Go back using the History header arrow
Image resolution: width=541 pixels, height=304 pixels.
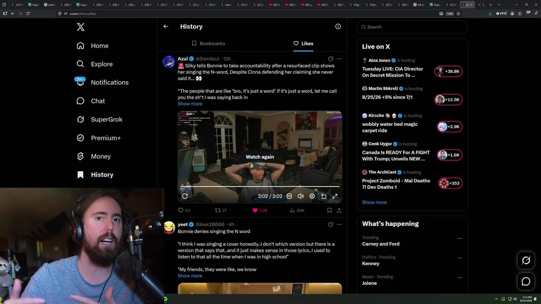coord(166,26)
